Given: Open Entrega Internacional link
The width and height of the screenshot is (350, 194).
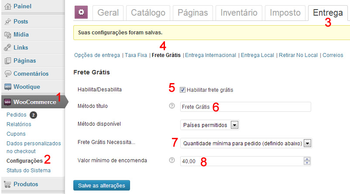Looking at the screenshot, I should click(x=210, y=55).
